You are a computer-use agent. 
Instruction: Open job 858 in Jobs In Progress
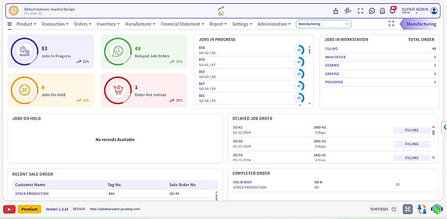(202, 48)
